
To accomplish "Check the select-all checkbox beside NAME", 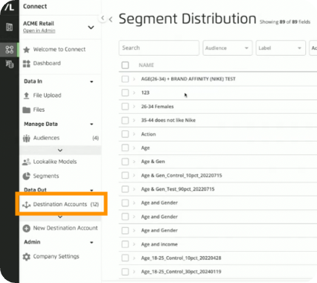I will coord(125,66).
